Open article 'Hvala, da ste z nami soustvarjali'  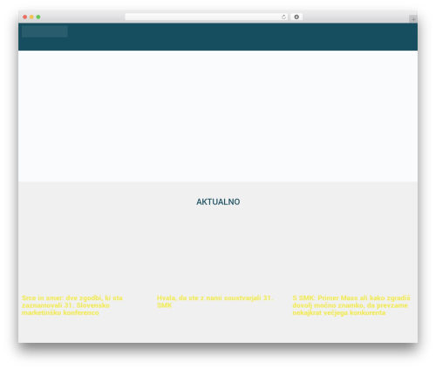point(215,302)
